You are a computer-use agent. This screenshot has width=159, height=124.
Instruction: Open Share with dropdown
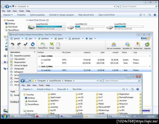[x=63, y=89]
